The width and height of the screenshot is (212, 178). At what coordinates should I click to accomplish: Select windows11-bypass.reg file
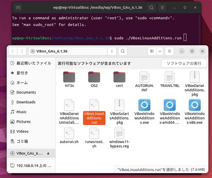pyautogui.click(x=119, y=137)
